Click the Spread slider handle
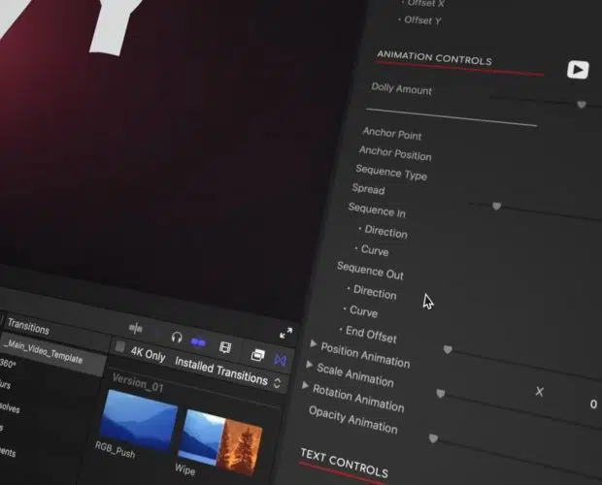The image size is (602, 485). click(496, 207)
